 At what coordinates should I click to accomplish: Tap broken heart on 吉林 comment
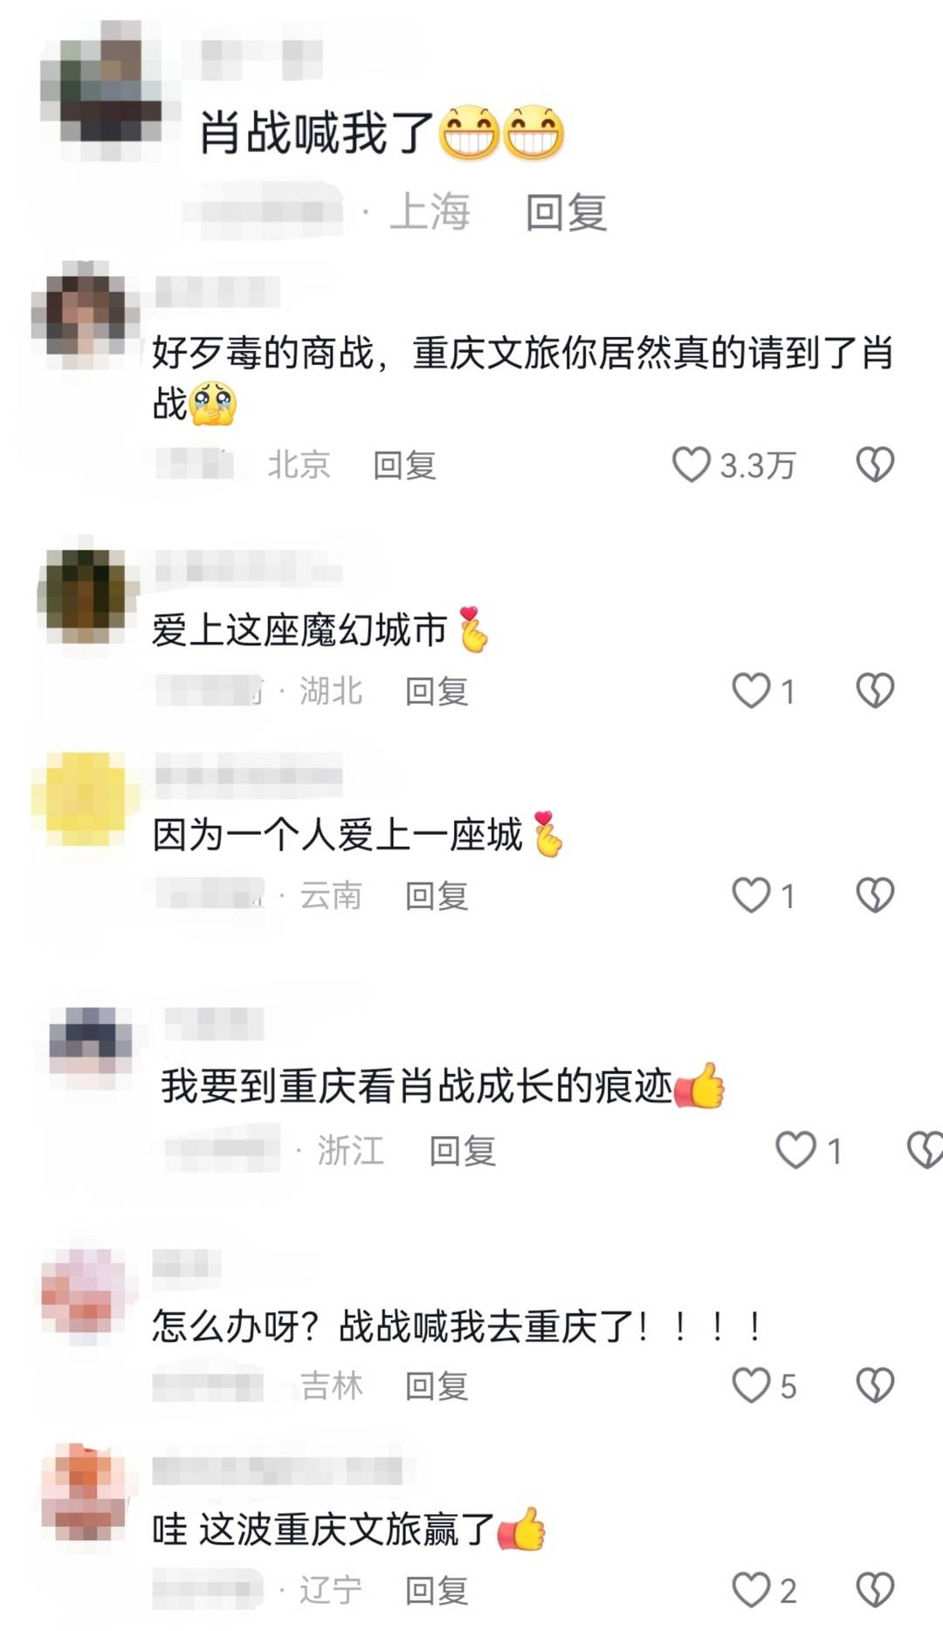tap(875, 1385)
